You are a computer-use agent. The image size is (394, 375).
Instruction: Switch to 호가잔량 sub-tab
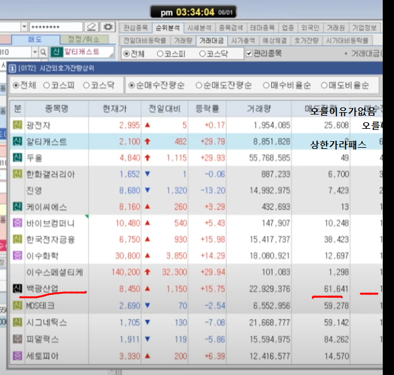tap(306, 40)
